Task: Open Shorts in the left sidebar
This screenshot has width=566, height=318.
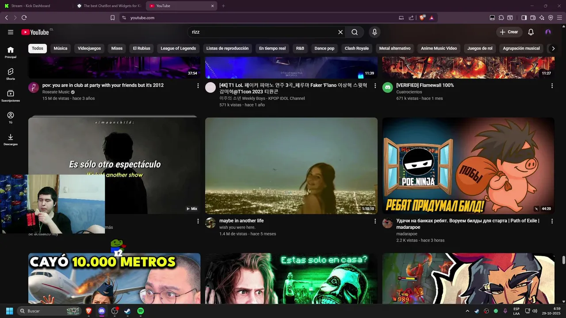Action: point(11,74)
